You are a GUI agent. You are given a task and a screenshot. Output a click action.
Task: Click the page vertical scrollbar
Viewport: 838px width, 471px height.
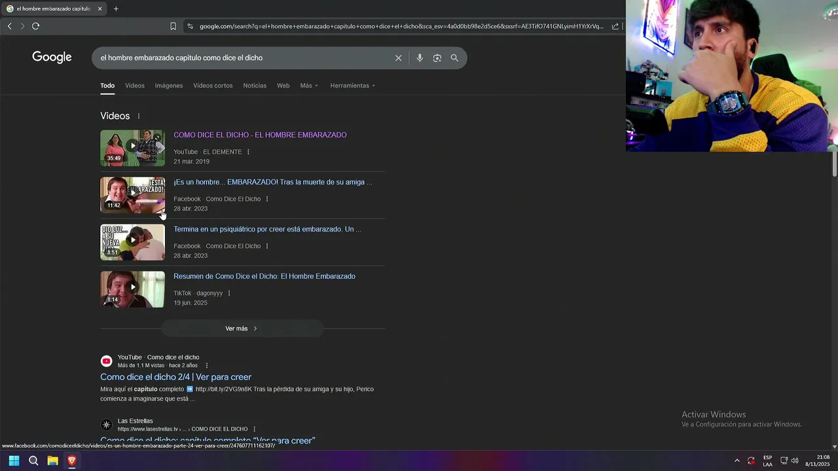835,164
